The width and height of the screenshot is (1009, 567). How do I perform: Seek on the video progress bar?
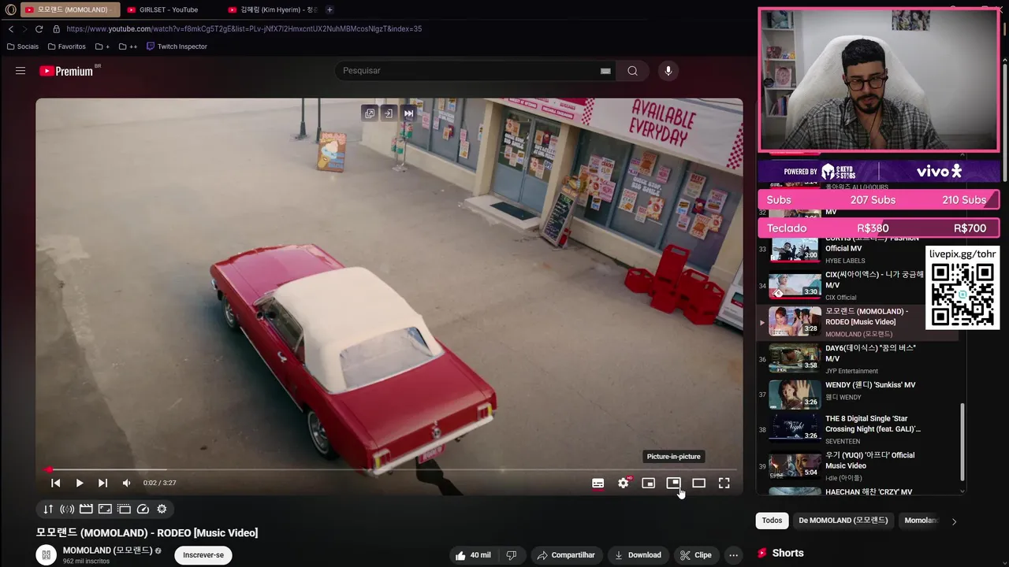(x=389, y=470)
